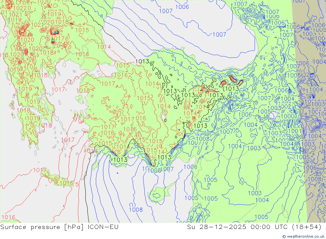326x239 pixels.
Task: Click the 10176 isobar label
Action: pos(60,38)
